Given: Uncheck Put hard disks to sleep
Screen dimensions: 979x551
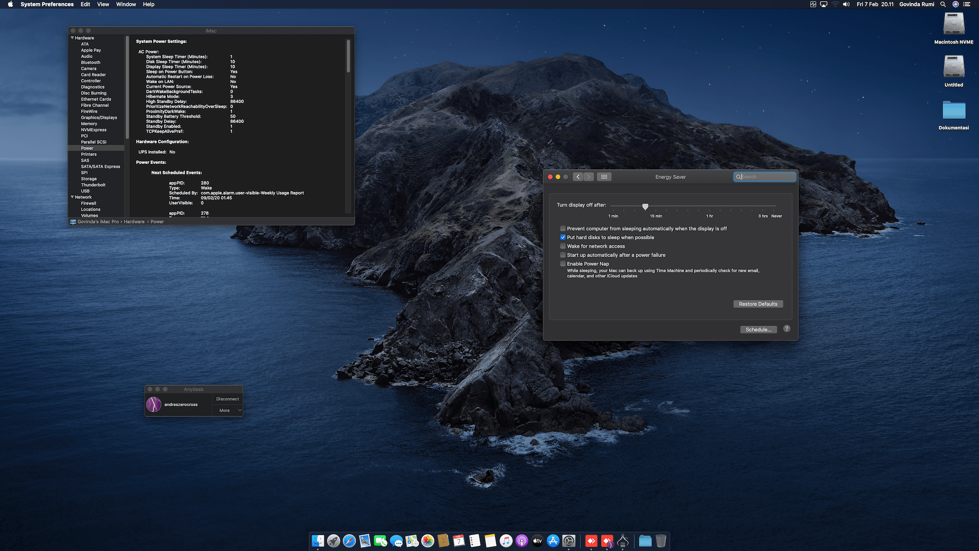Looking at the screenshot, I should coord(563,237).
